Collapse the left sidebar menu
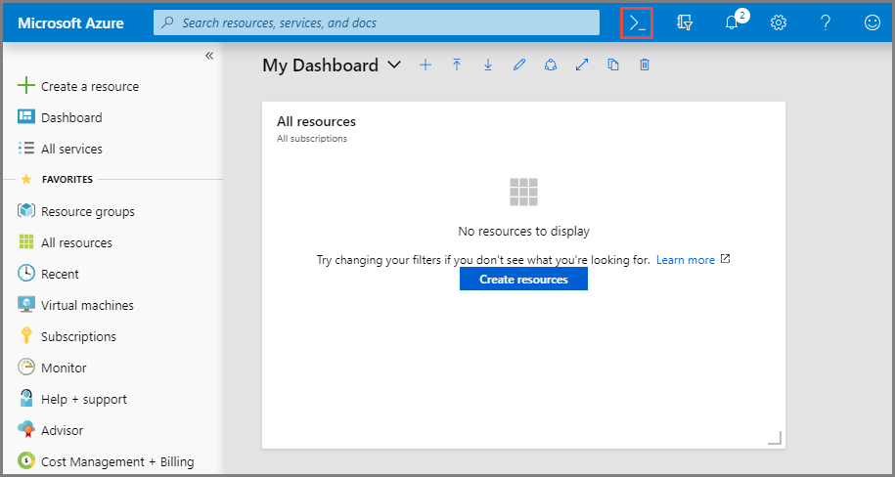 tap(209, 56)
